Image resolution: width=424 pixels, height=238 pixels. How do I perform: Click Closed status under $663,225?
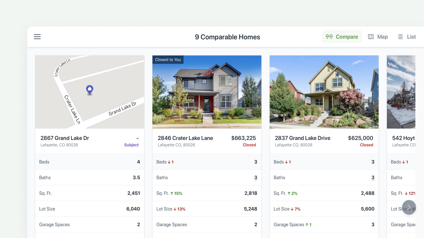tap(249, 145)
